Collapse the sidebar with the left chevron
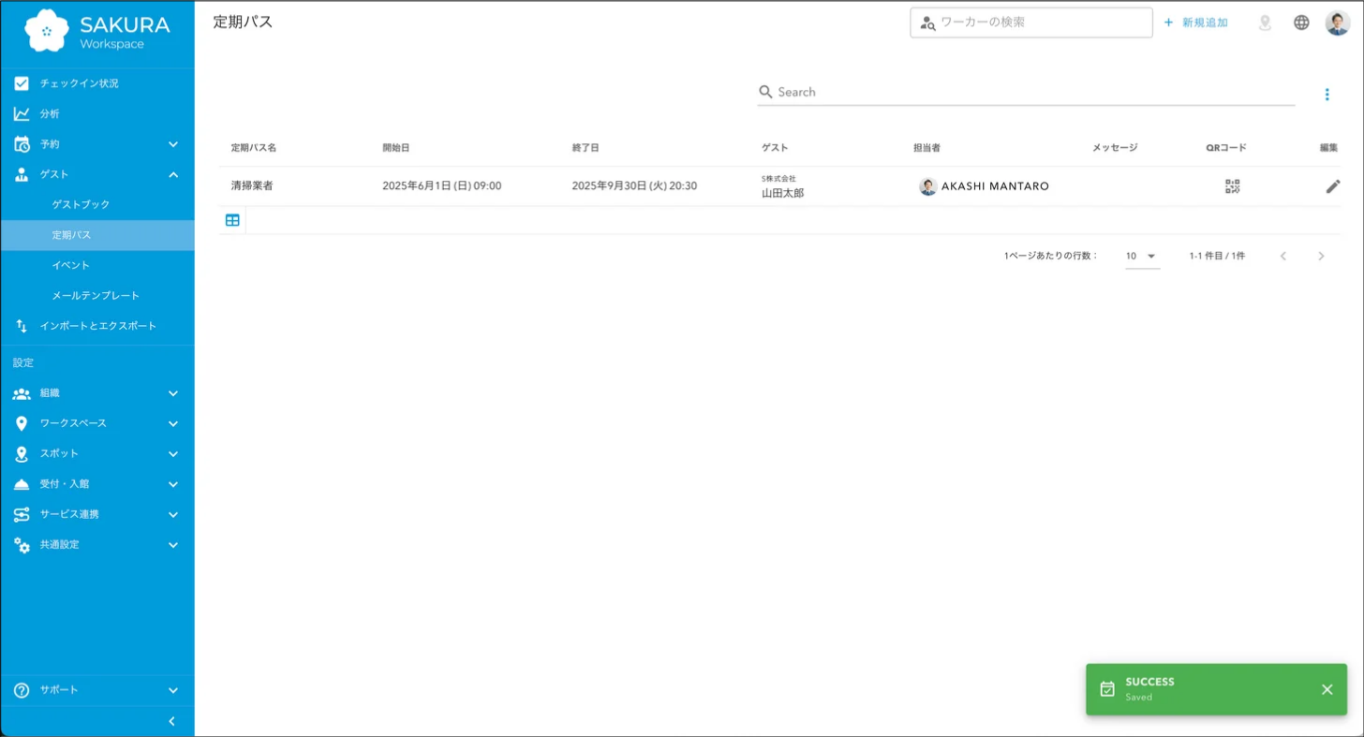 tap(171, 721)
